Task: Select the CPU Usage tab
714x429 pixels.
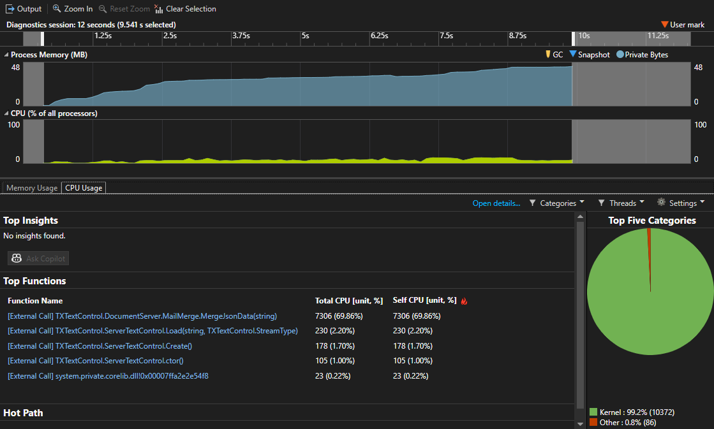Action: click(84, 188)
